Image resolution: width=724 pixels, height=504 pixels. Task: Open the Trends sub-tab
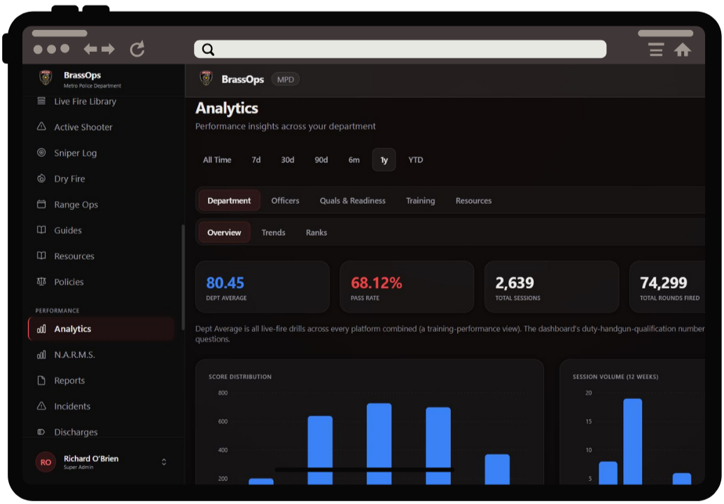pos(273,232)
